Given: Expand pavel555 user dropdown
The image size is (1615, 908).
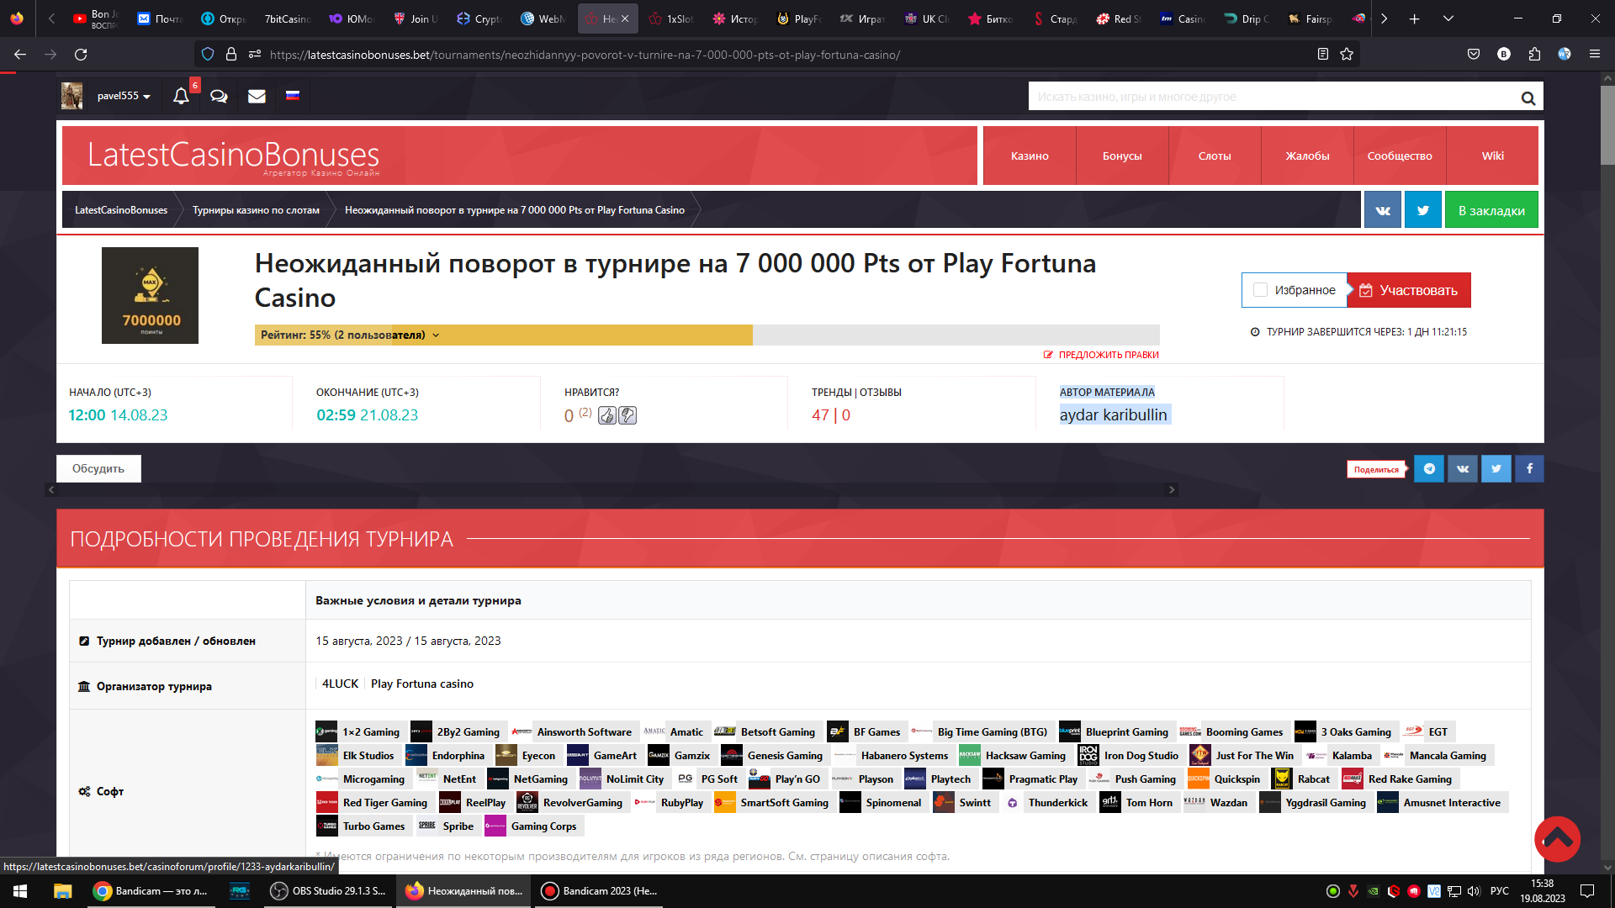Looking at the screenshot, I should (x=124, y=96).
